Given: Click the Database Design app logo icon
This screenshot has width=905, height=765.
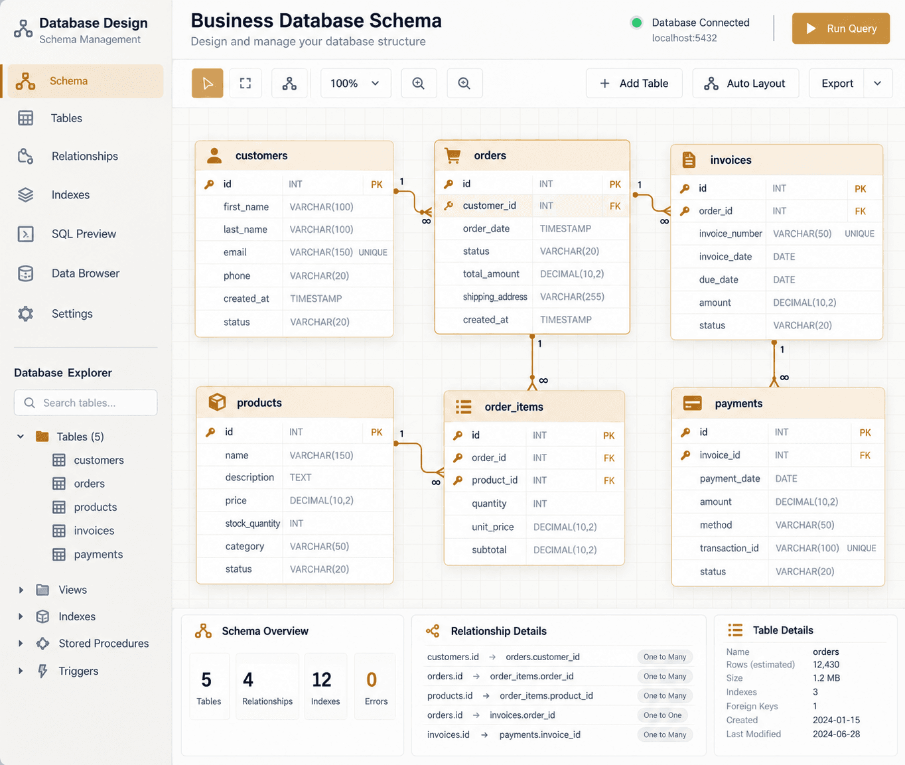Looking at the screenshot, I should pyautogui.click(x=23, y=29).
